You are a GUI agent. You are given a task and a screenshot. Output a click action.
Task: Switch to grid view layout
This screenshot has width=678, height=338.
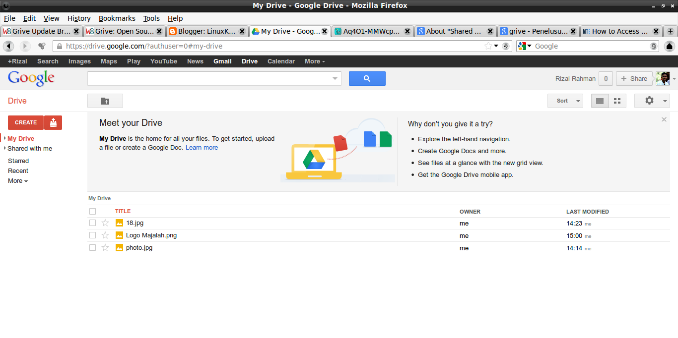point(617,101)
